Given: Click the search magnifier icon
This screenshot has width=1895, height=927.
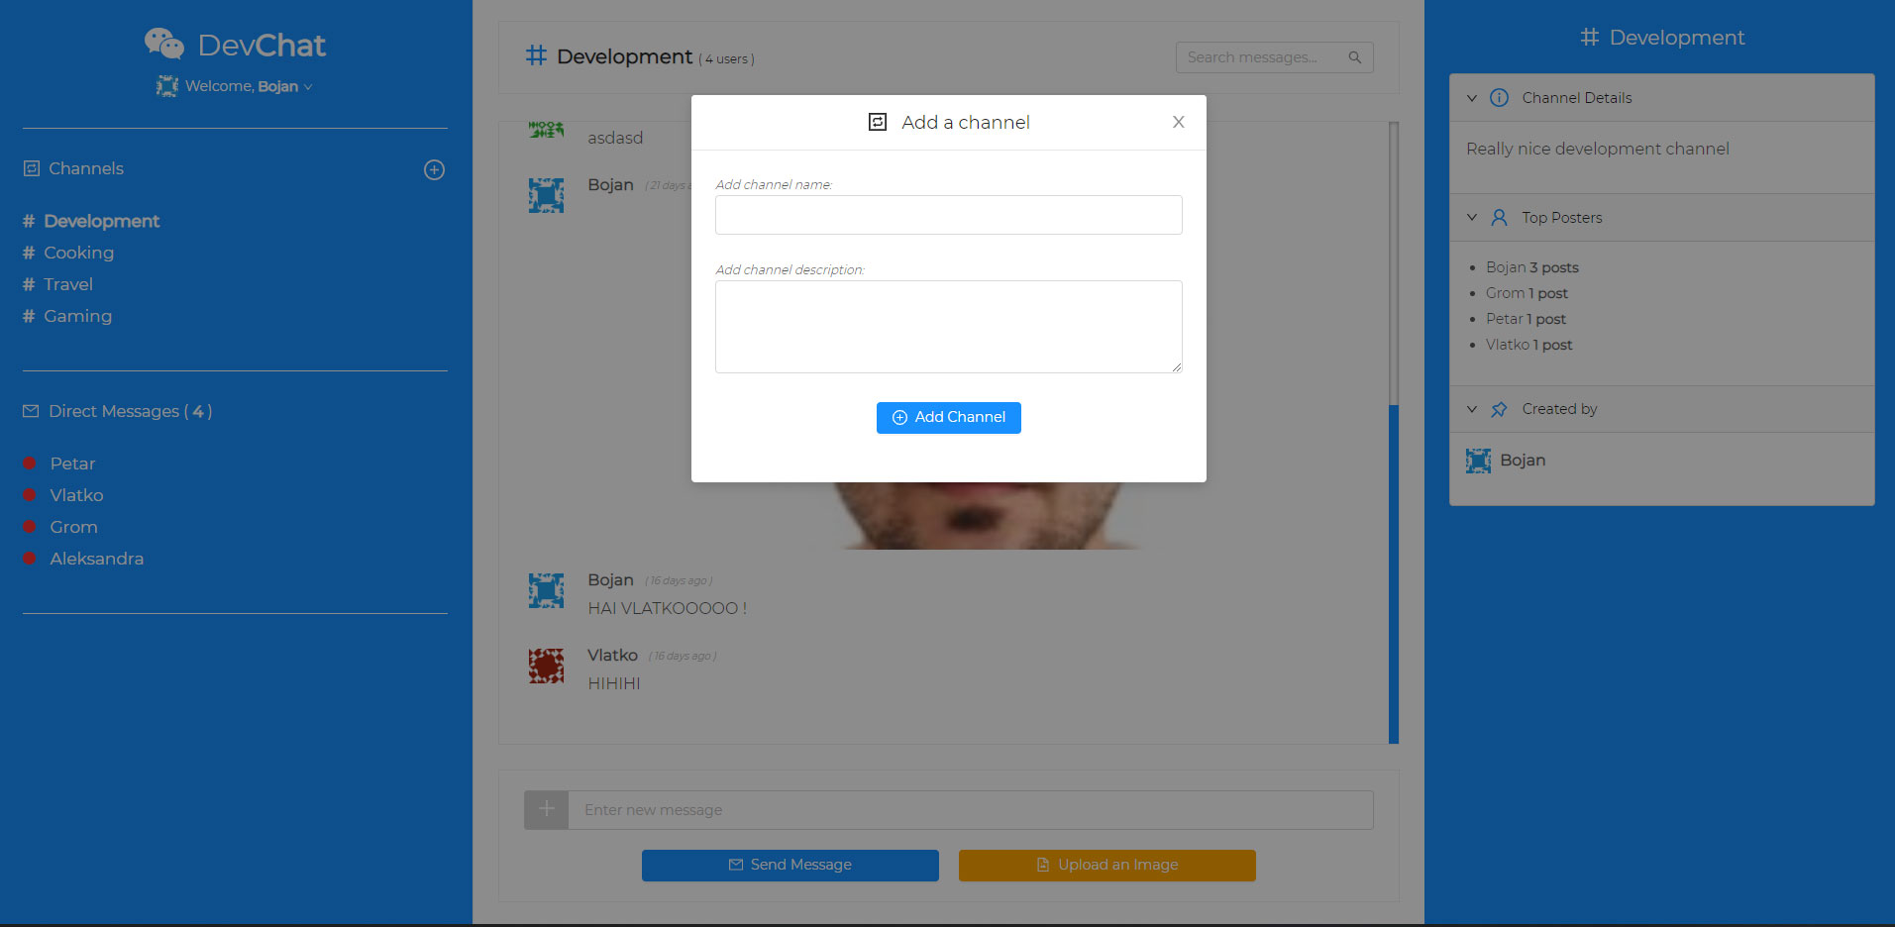Looking at the screenshot, I should click(x=1354, y=57).
